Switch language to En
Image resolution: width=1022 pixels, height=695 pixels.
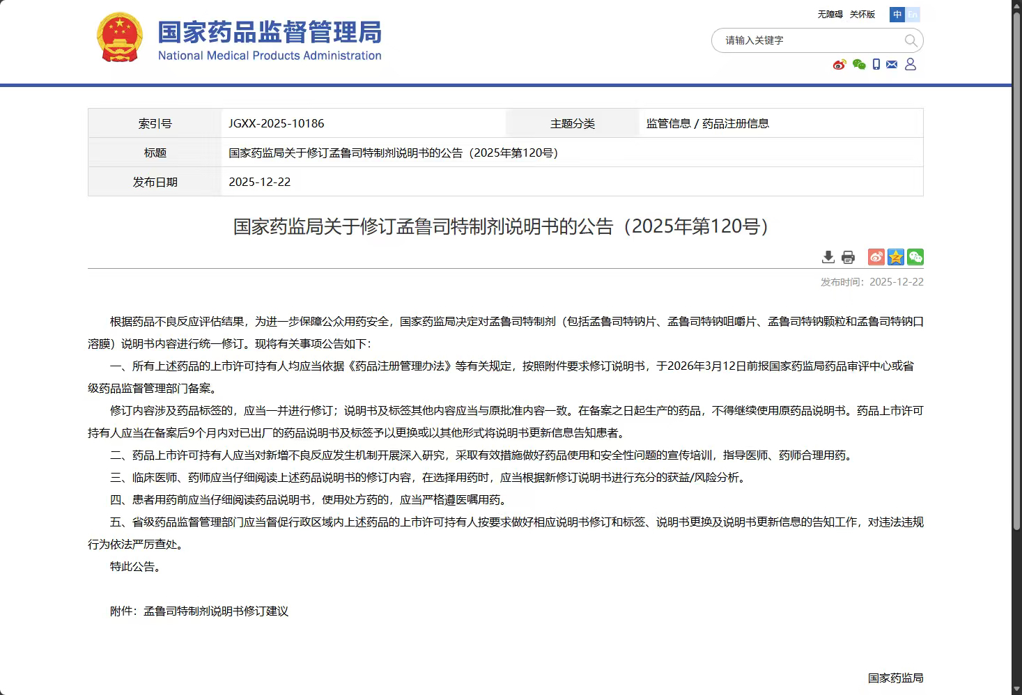tap(913, 15)
